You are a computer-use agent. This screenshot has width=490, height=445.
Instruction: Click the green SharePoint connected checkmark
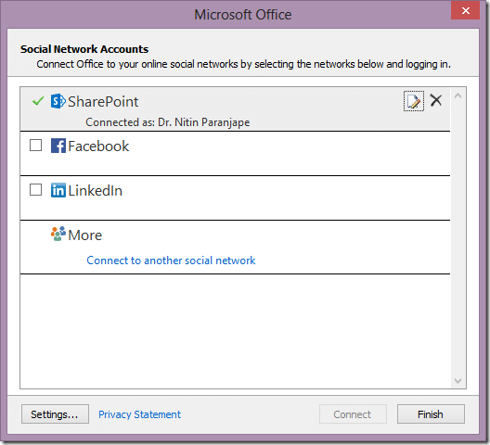pos(38,101)
